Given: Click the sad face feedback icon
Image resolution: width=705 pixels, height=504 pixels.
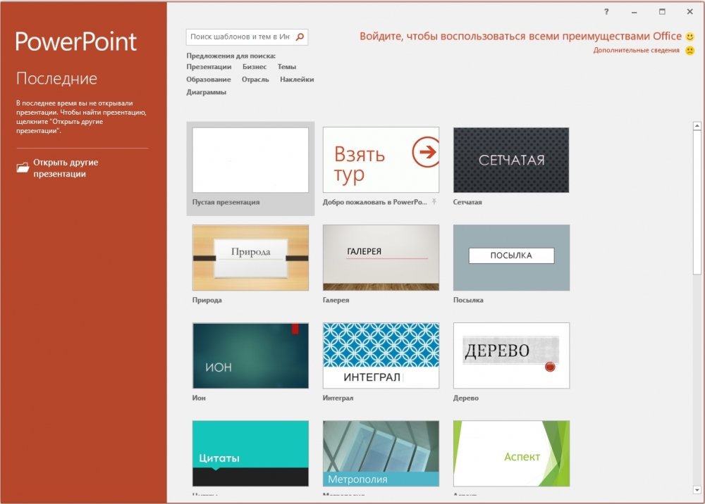Looking at the screenshot, I should (x=689, y=51).
